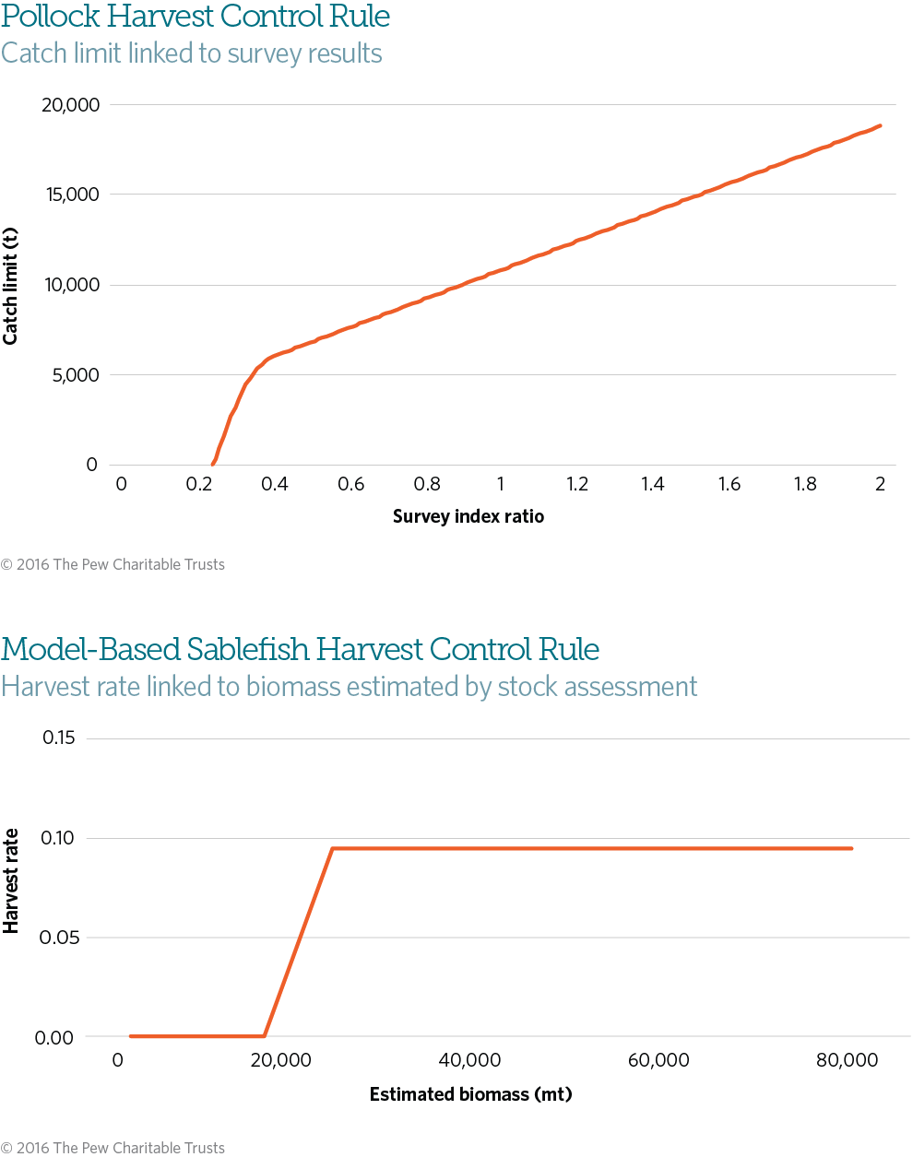
Task: Click the 'Harvest rate' axis label
Action: 11,880
